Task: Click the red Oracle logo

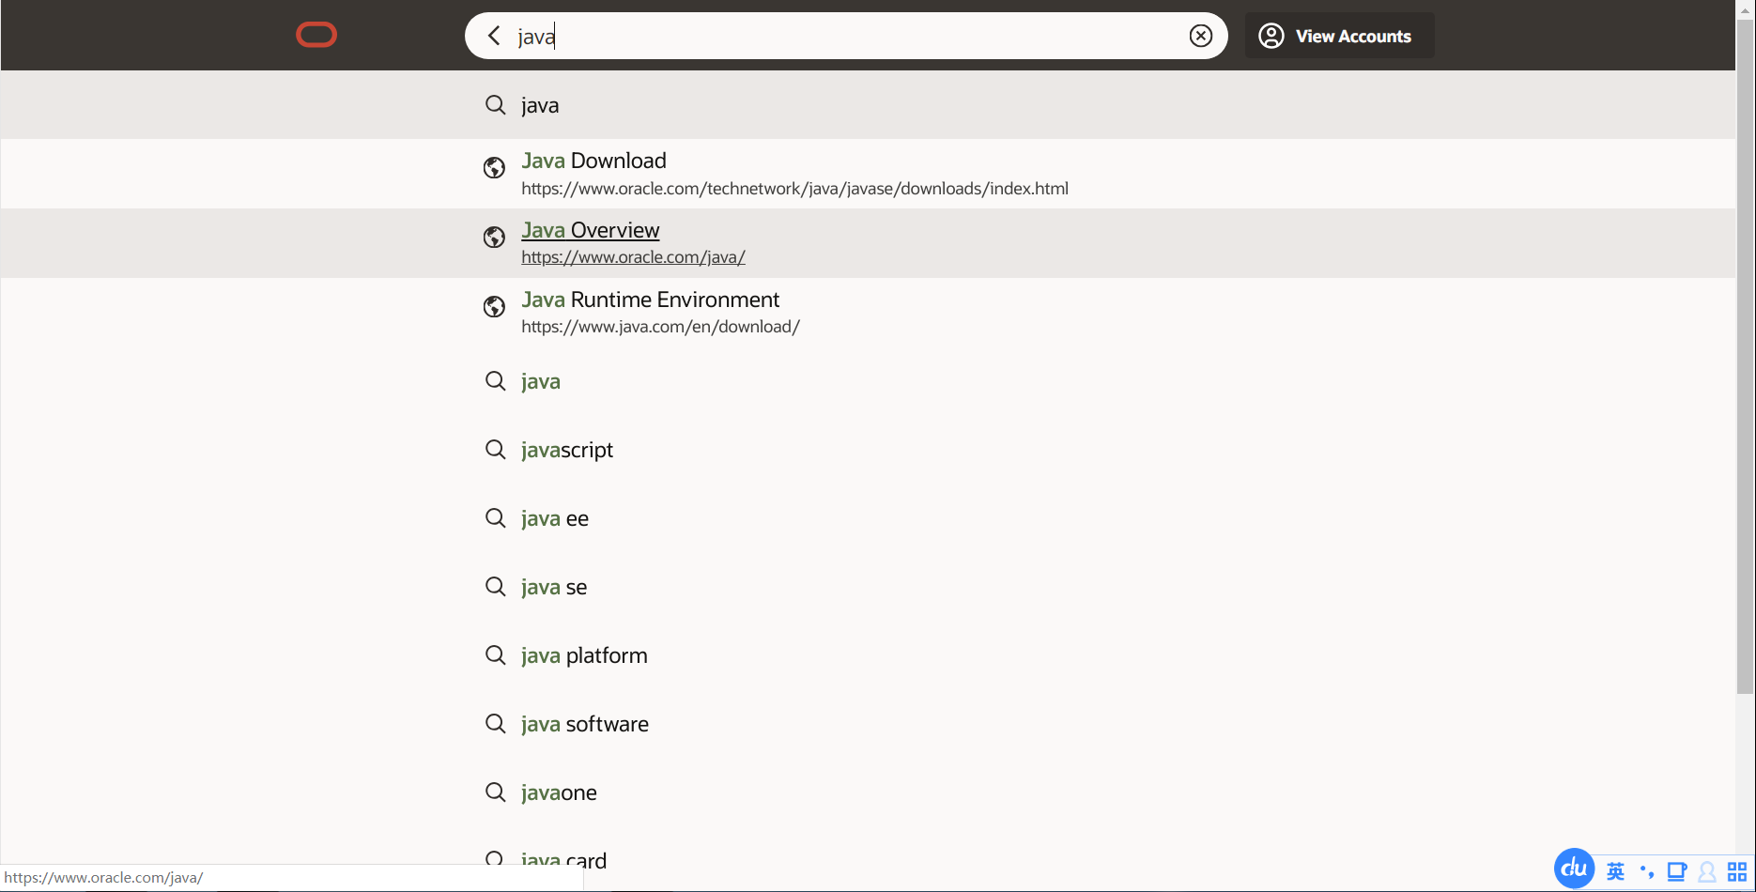Action: (x=316, y=36)
